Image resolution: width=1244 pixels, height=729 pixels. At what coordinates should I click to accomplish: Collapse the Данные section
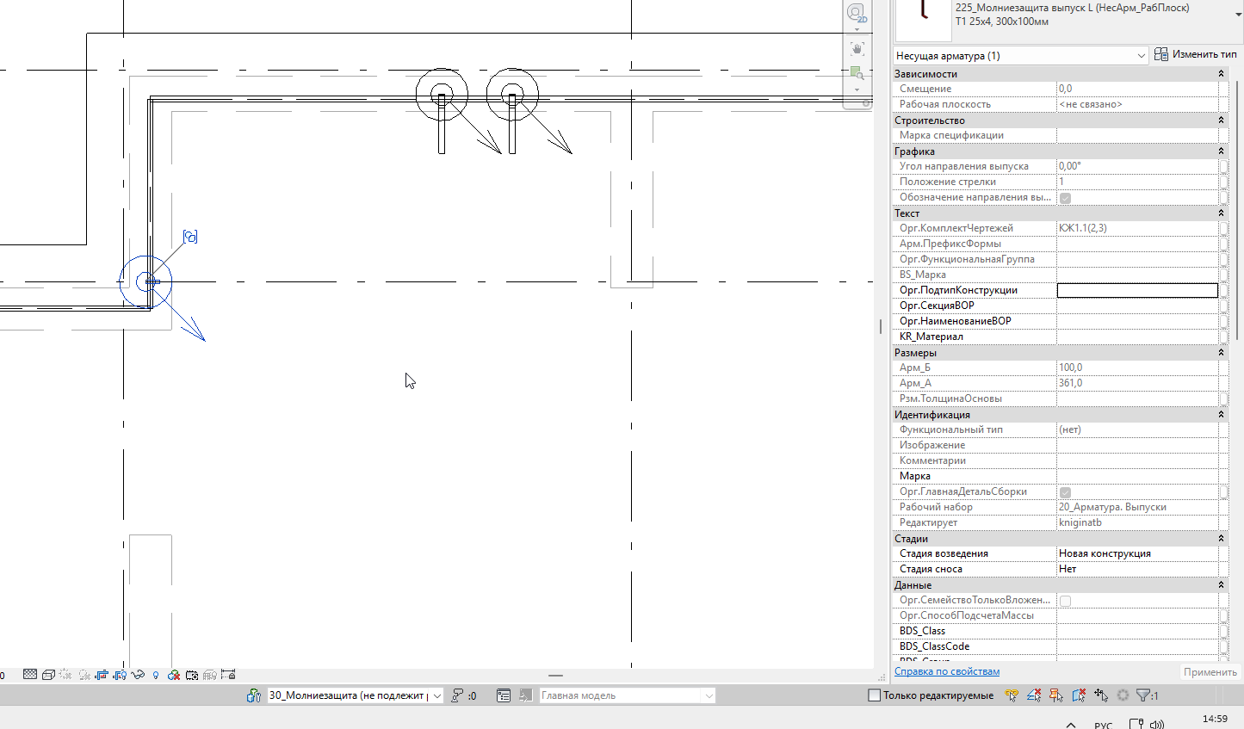(x=1221, y=585)
